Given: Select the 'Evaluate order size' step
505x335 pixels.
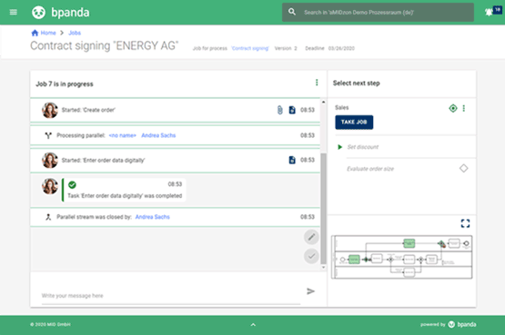Looking at the screenshot, I should click(x=370, y=169).
